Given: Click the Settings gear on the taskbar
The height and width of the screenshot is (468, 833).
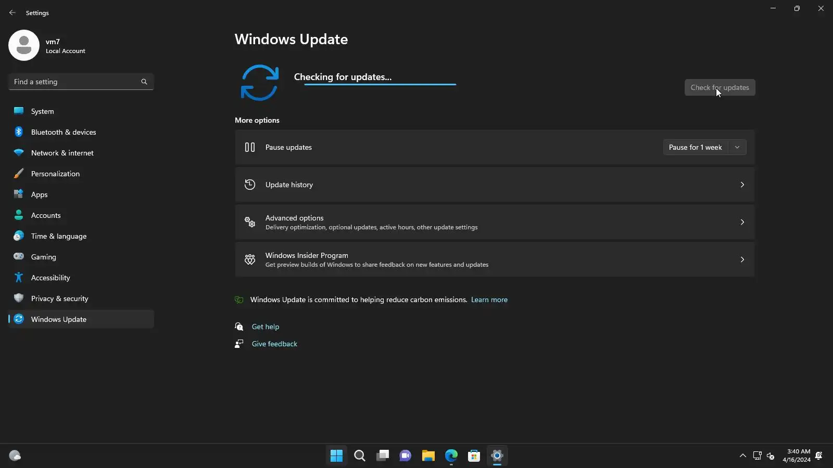Looking at the screenshot, I should coord(497,456).
